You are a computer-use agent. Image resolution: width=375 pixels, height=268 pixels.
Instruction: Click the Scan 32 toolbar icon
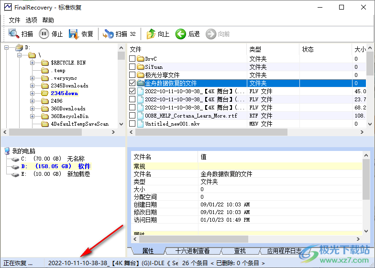pyautogui.click(x=108, y=34)
